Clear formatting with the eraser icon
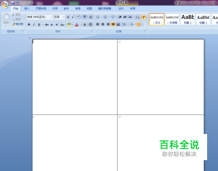 (78, 17)
